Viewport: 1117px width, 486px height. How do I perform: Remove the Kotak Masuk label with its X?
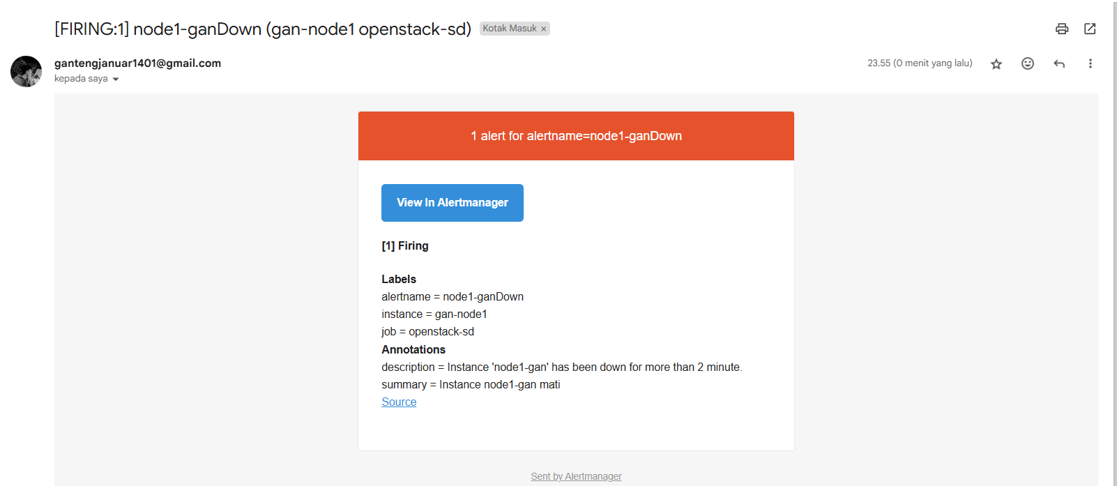coord(544,29)
